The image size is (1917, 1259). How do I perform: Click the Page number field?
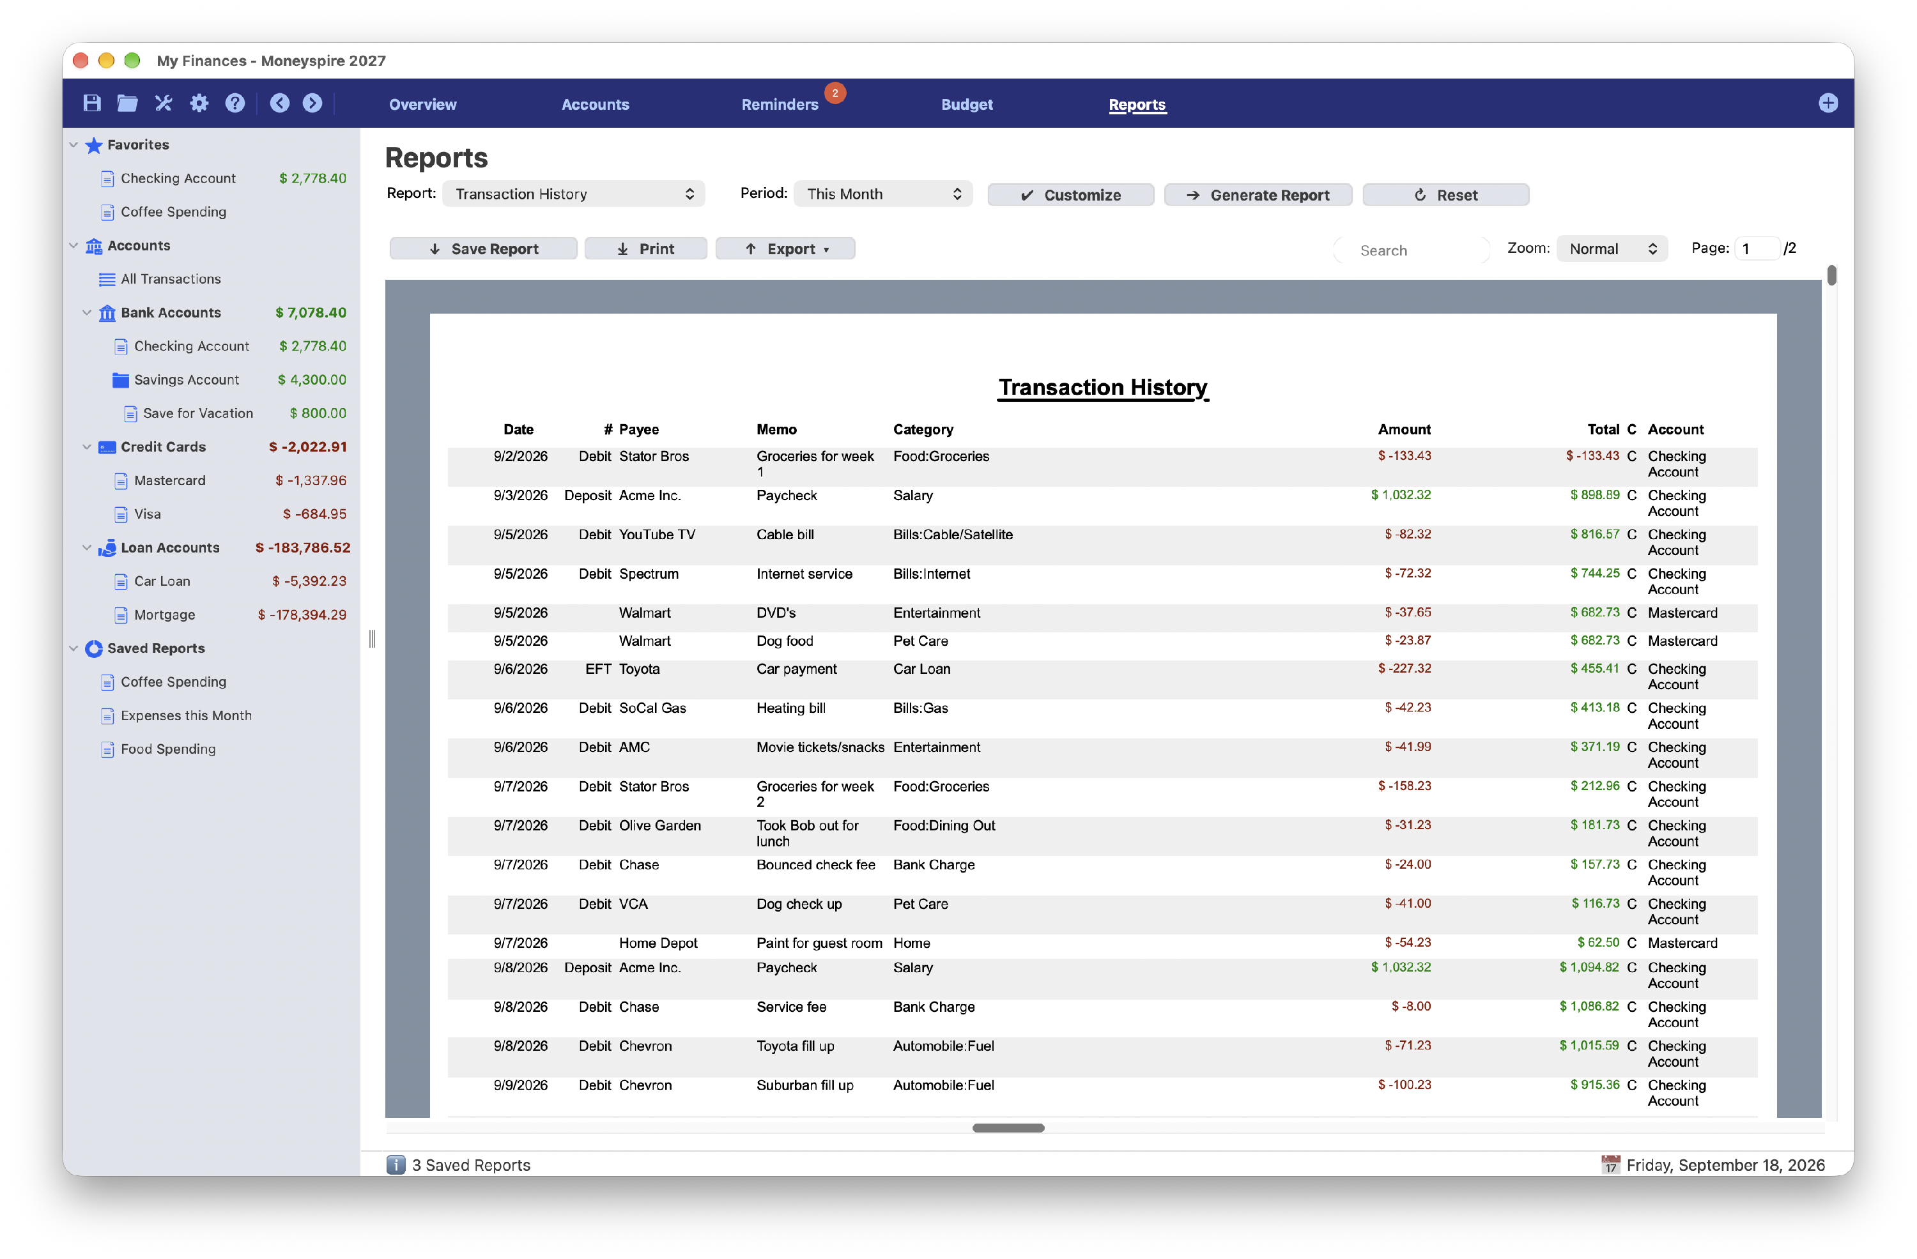(x=1757, y=248)
